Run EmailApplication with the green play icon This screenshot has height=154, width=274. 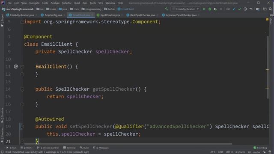(204, 9)
